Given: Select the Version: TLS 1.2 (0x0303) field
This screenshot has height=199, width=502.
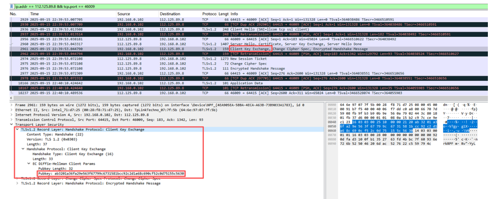Looking at the screenshot, I should click(x=51, y=139).
